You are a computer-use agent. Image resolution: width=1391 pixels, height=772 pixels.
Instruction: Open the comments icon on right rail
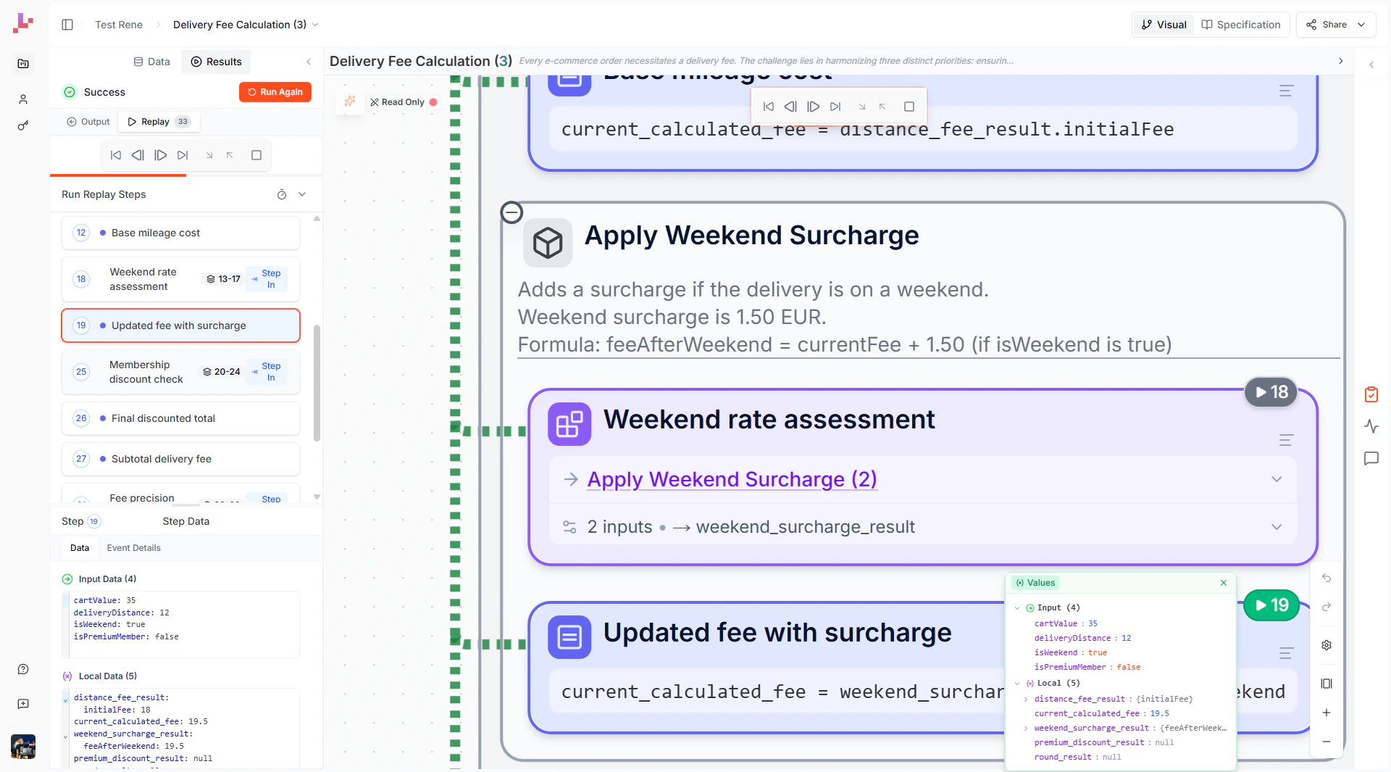[x=1371, y=458]
